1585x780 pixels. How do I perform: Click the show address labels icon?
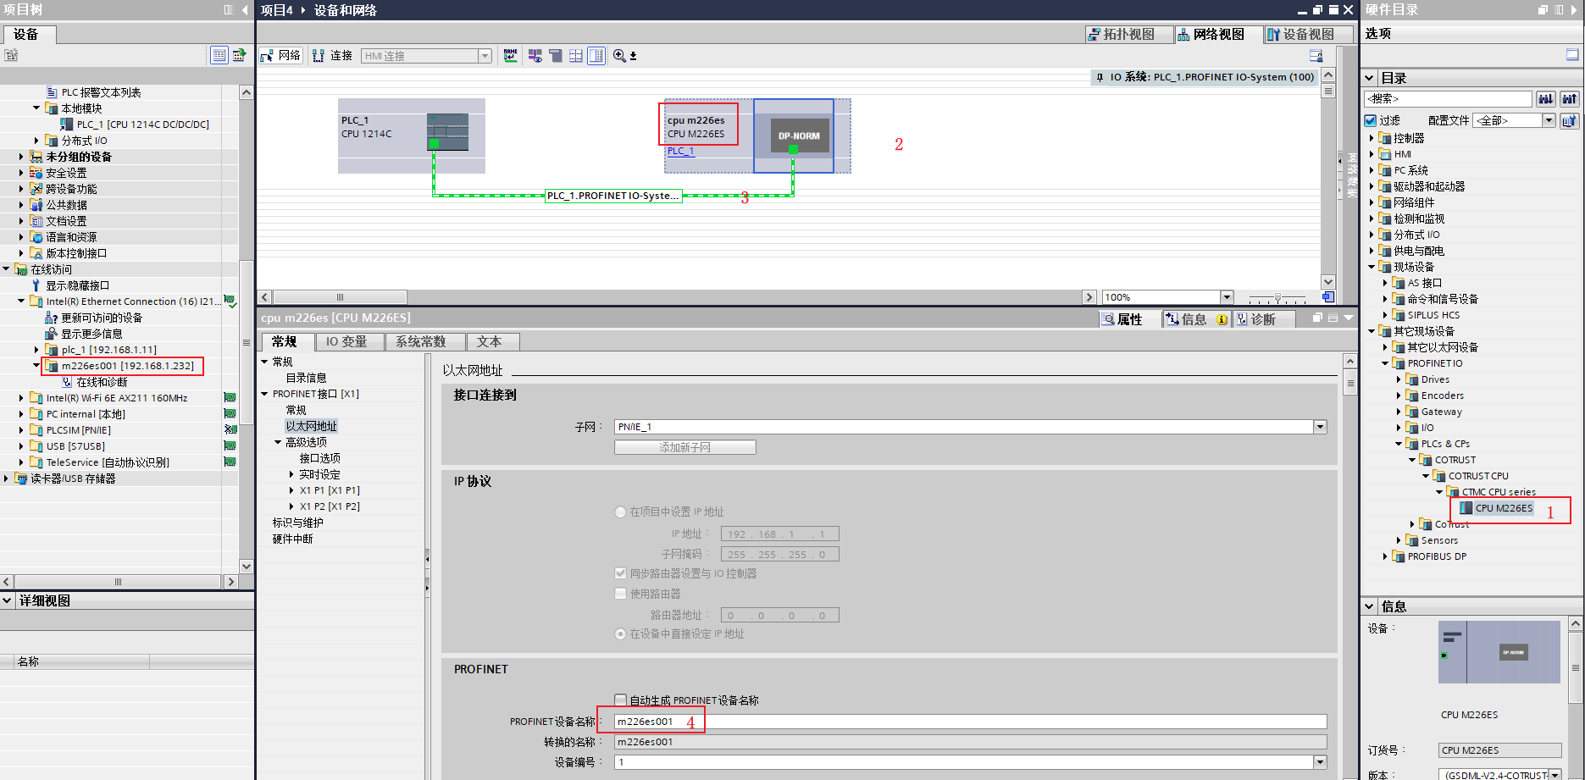click(535, 55)
